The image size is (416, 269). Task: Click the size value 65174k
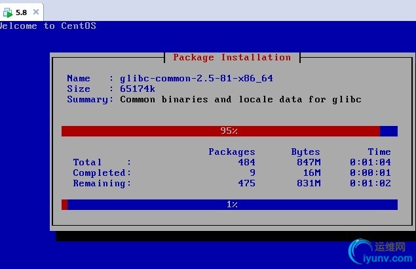138,89
